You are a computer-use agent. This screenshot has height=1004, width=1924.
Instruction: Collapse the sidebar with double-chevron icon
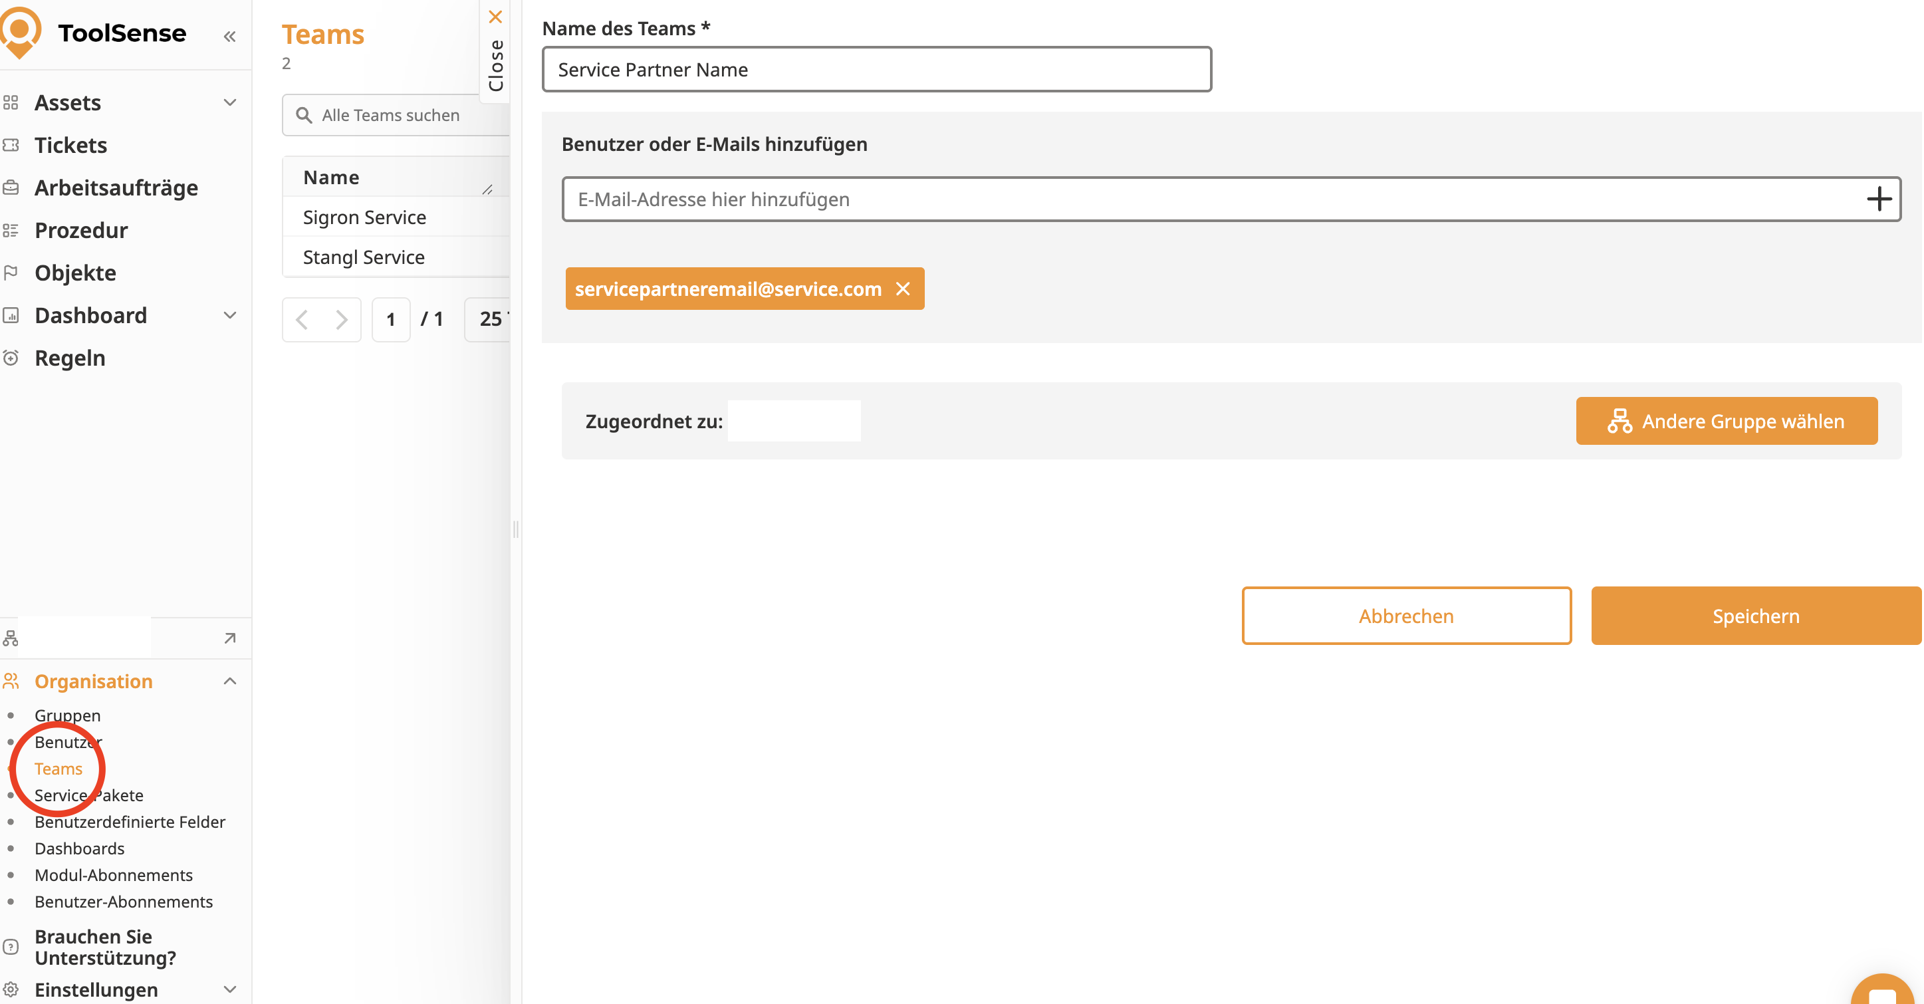pos(229,36)
